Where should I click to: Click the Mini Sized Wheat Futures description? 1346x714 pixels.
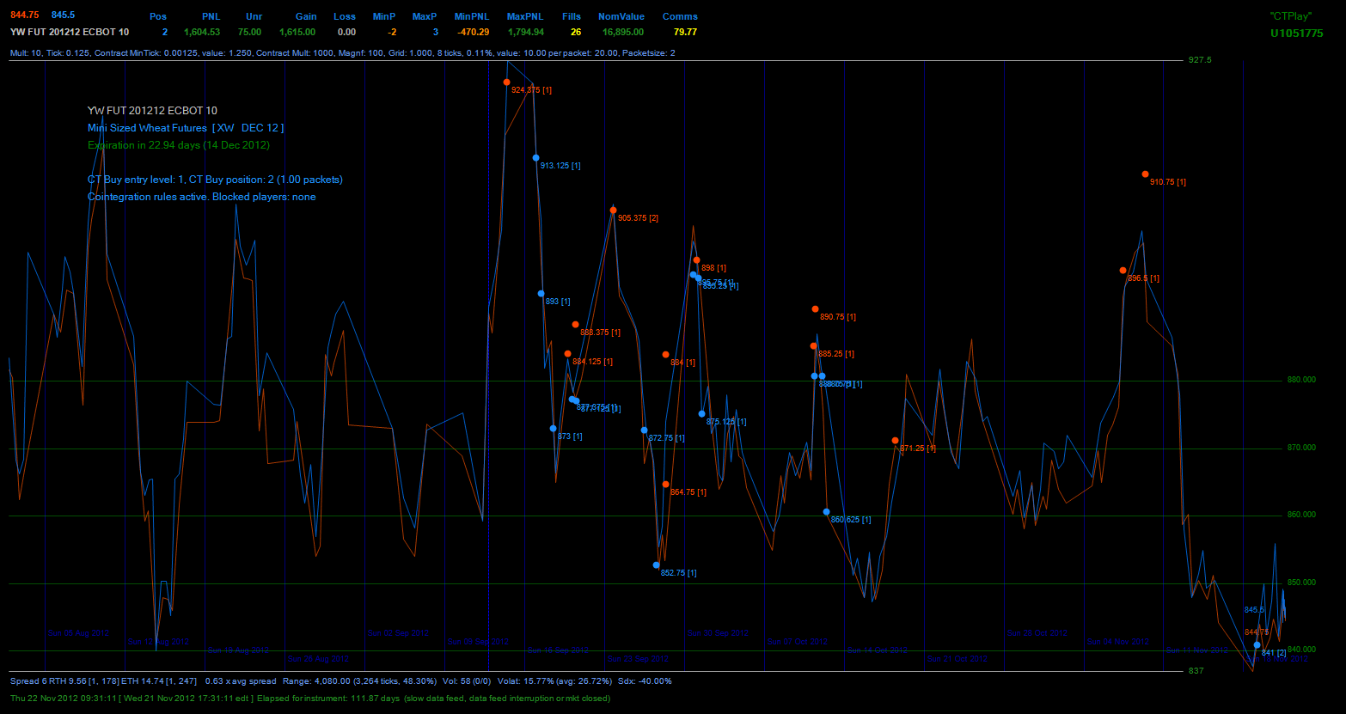coord(186,128)
